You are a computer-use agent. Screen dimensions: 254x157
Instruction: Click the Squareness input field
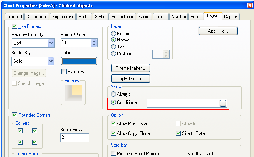point(75,138)
